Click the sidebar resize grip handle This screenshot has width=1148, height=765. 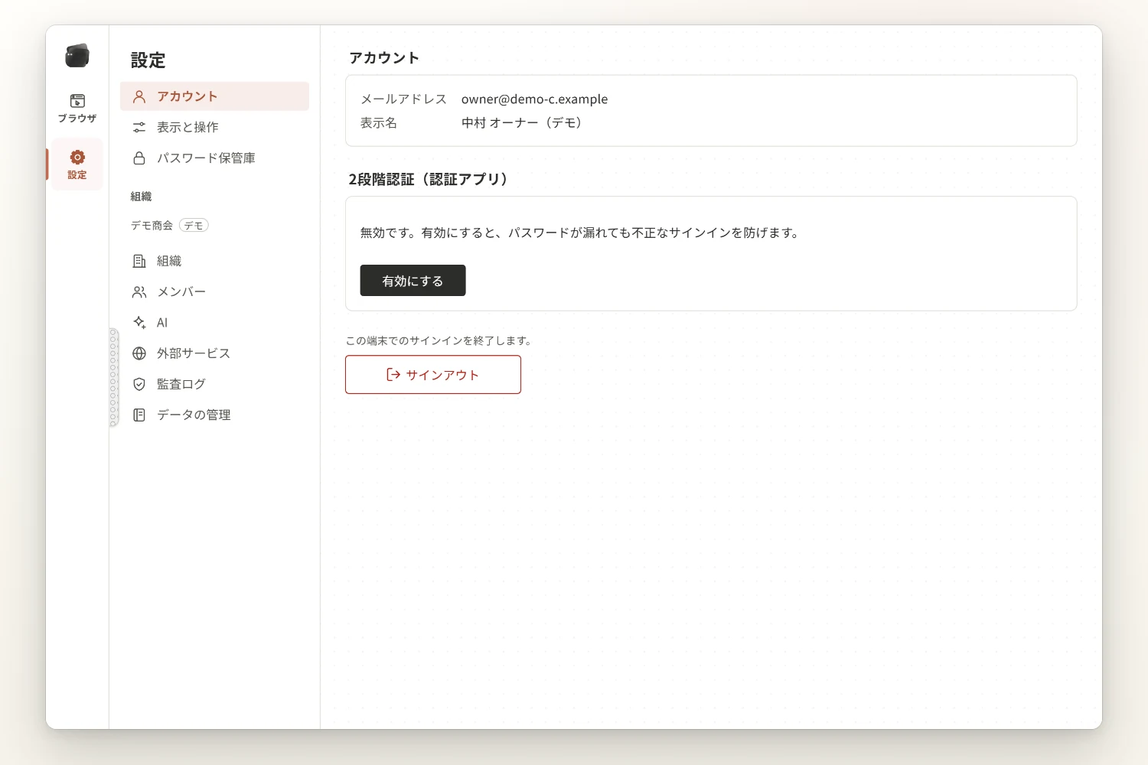[x=113, y=377]
